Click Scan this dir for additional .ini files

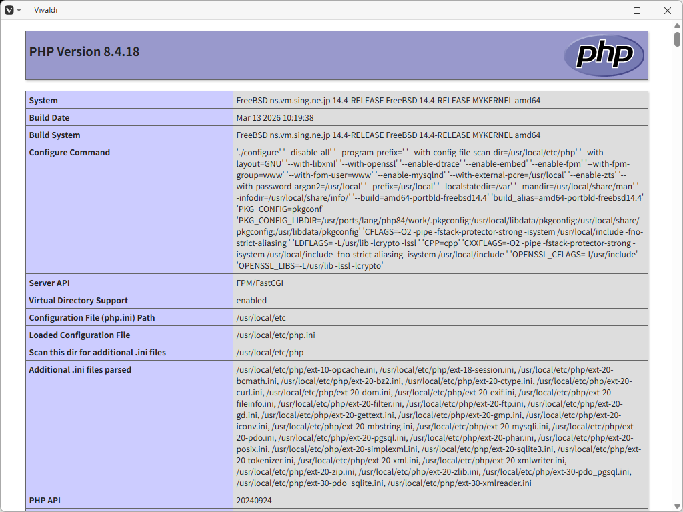click(97, 352)
